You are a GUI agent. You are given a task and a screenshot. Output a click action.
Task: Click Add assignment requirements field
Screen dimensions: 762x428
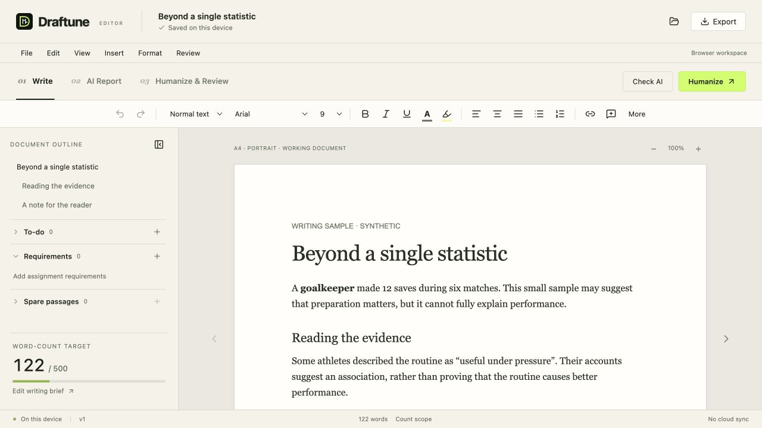click(x=60, y=276)
